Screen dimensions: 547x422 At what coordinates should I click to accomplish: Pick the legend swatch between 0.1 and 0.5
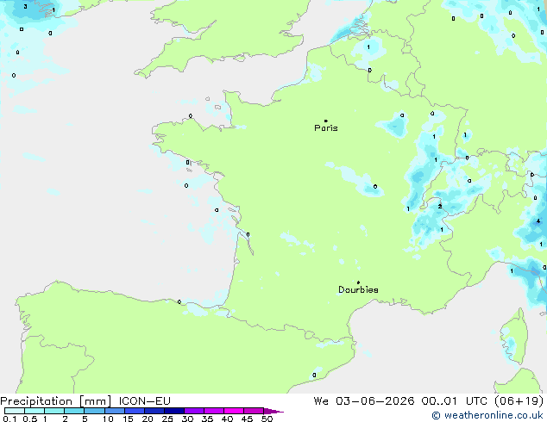coord(15,411)
